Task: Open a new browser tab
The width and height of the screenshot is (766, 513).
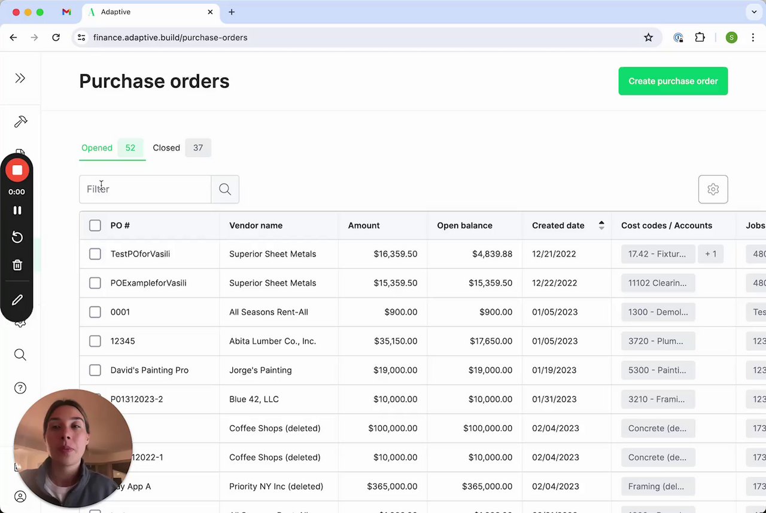Action: pyautogui.click(x=232, y=12)
